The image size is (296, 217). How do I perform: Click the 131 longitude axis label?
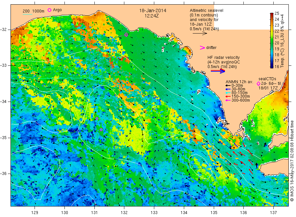pyautogui.click(x=94, y=213)
